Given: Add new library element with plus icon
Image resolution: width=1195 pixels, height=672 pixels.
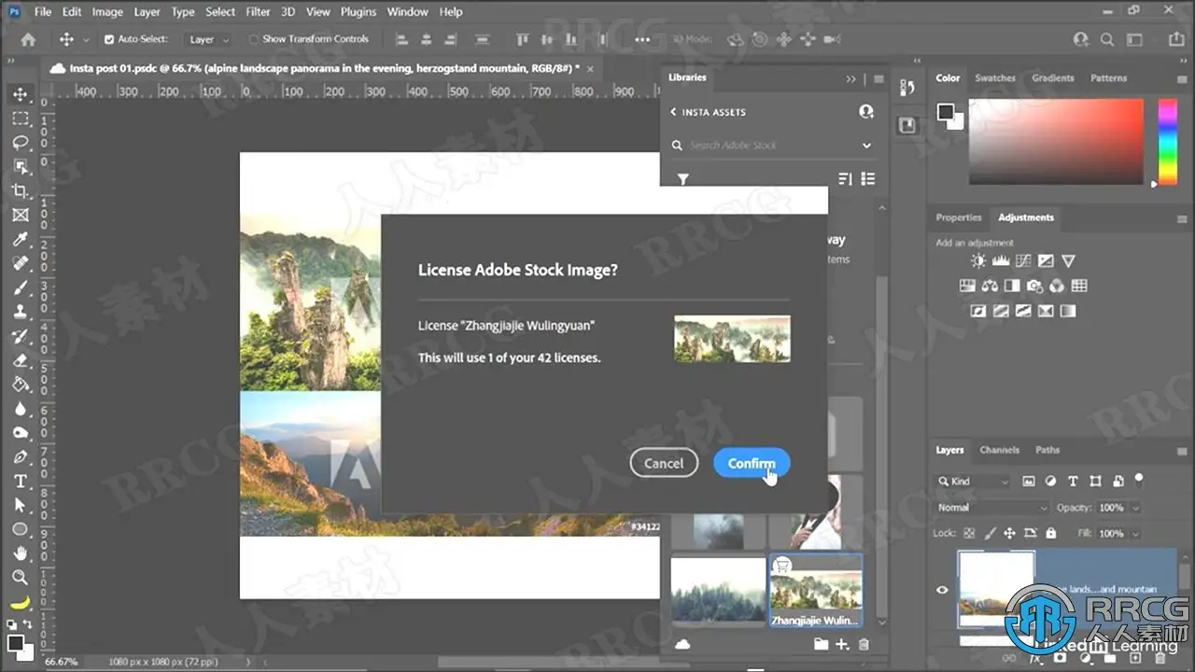Looking at the screenshot, I should click(x=842, y=644).
